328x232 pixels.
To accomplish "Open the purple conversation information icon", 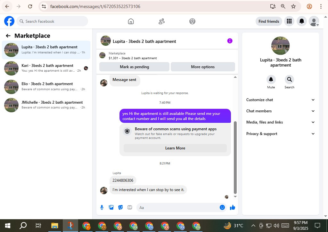I will [230, 41].
